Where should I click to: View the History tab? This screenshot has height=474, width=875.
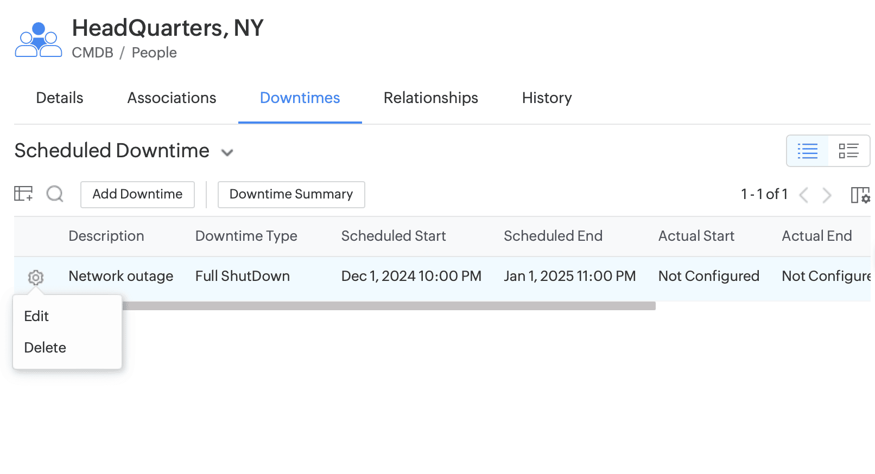(x=547, y=98)
